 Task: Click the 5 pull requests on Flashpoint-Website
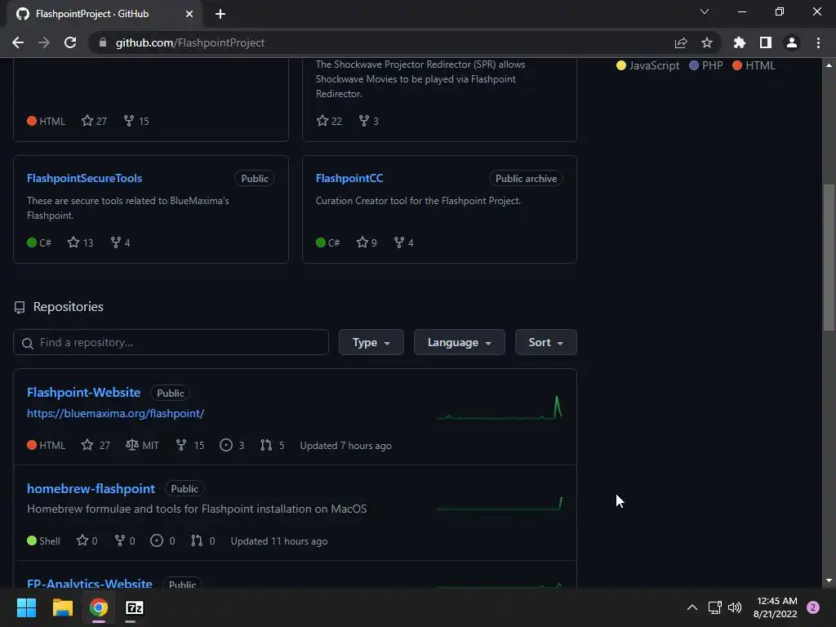(x=273, y=445)
